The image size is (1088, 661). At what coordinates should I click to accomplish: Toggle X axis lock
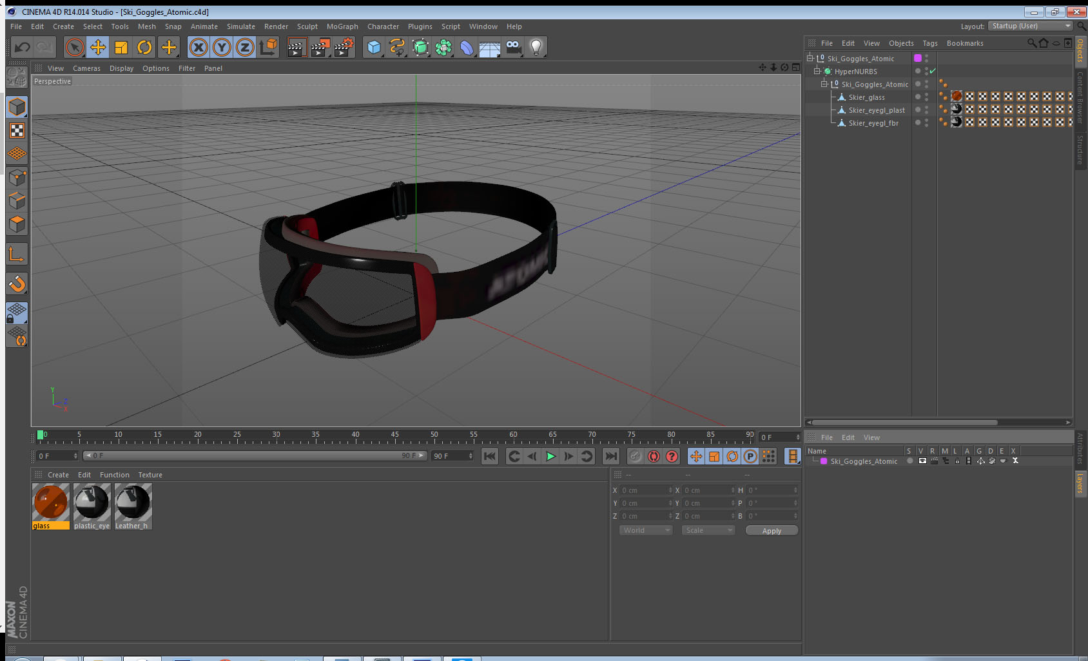click(199, 47)
